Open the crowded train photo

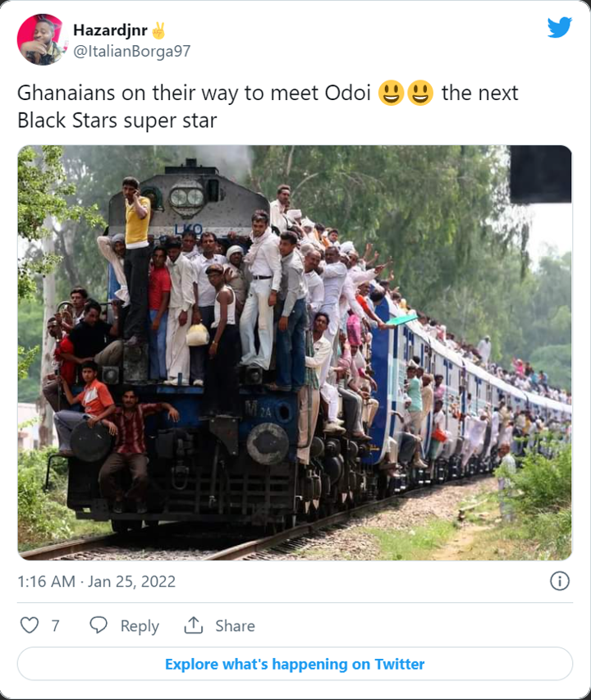(295, 353)
